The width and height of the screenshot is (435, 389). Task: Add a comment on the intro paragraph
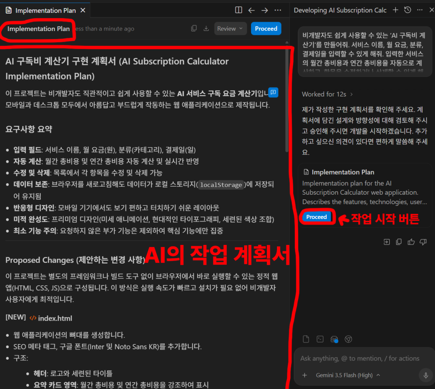tap(273, 92)
